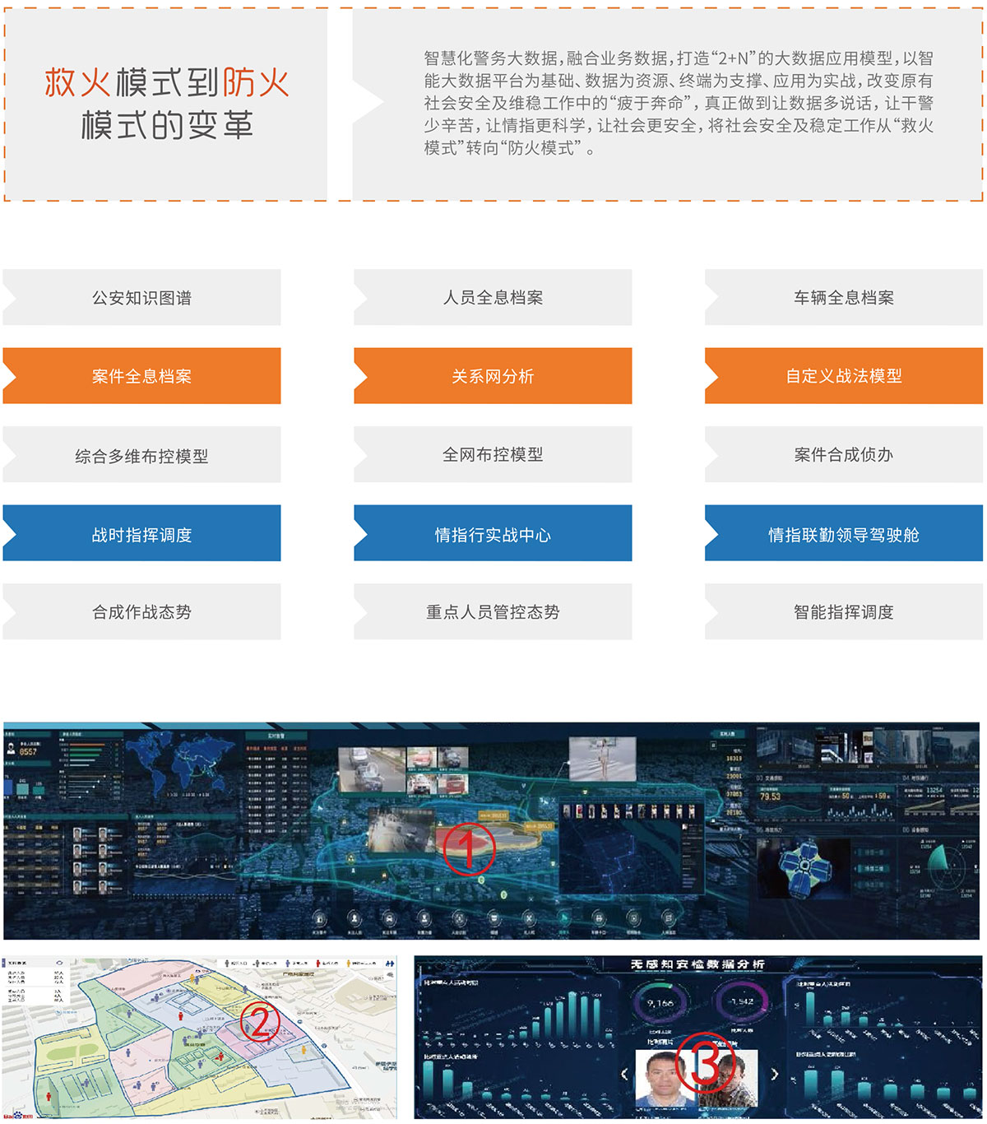Click the circled number 2 on map
Viewport: 987px width, 1124px height.
click(260, 1023)
